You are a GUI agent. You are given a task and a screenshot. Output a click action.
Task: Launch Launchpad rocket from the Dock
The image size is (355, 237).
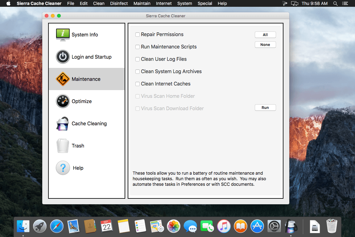(x=39, y=226)
